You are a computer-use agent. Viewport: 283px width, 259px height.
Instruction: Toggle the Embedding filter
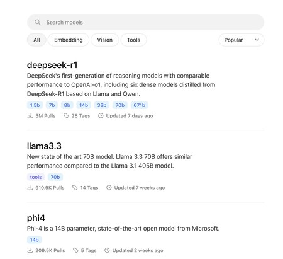[69, 40]
